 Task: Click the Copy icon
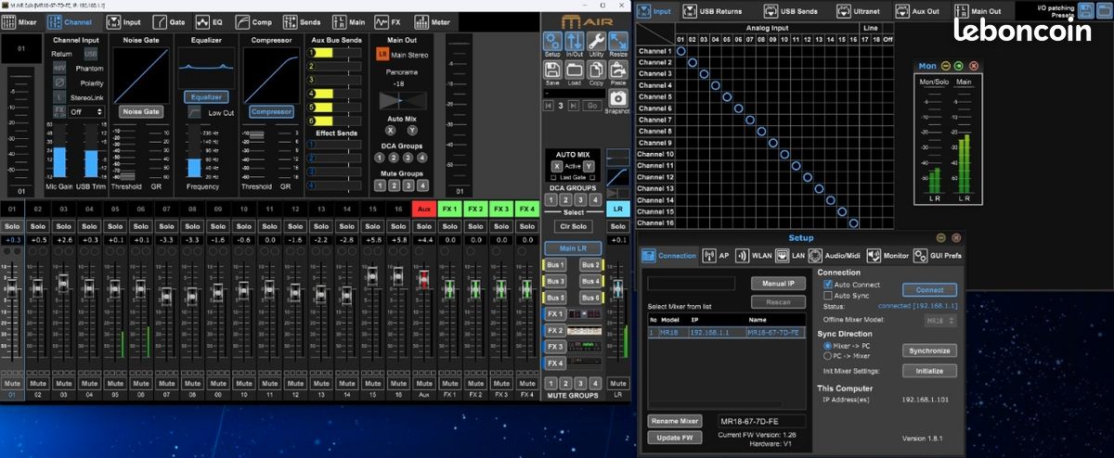[597, 70]
